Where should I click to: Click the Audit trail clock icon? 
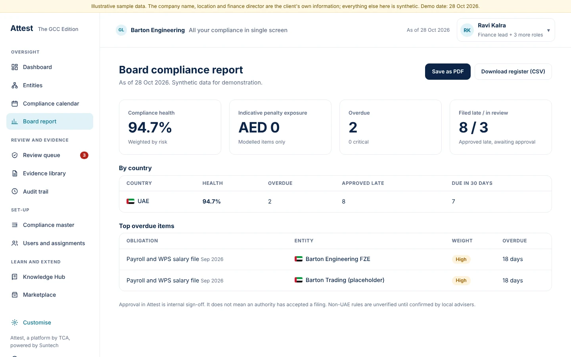tap(15, 191)
